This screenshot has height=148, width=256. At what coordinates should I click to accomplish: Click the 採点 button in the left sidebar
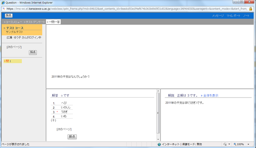coord(33,52)
